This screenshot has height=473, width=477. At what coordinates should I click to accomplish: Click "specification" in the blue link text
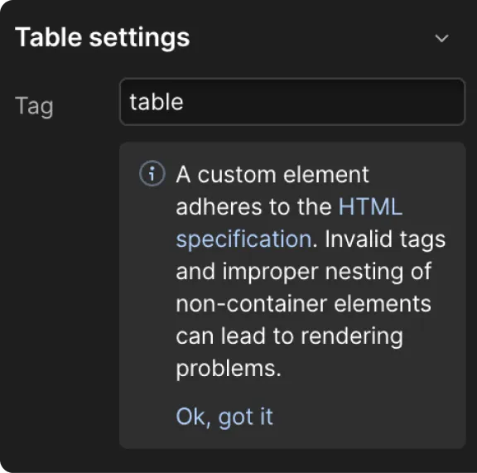click(x=244, y=239)
